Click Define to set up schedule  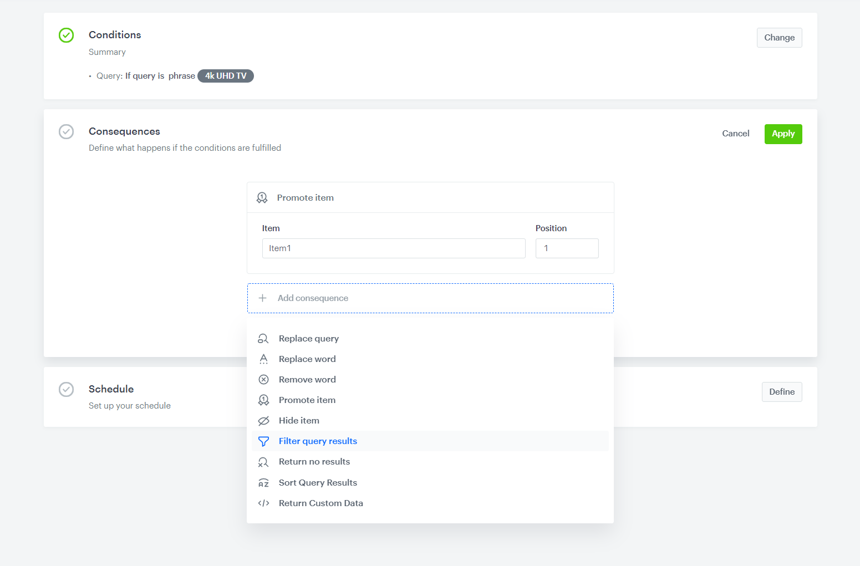point(781,392)
